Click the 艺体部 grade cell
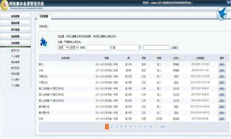The width and height of the screenshot is (231, 139). [x=159, y=119]
